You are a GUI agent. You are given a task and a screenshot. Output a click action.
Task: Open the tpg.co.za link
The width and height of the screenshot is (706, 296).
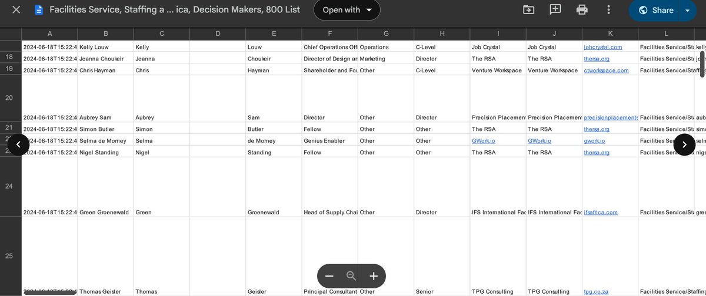click(x=596, y=291)
